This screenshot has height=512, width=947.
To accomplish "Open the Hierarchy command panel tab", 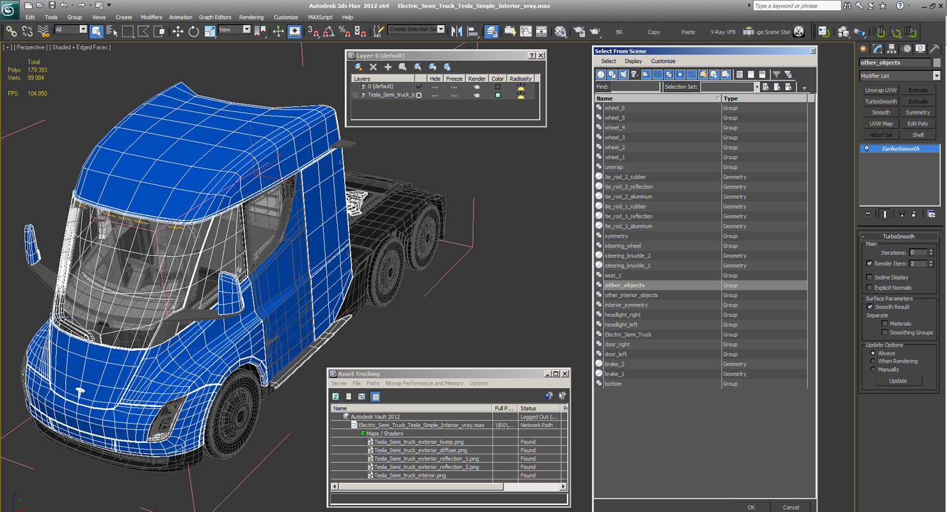I will tap(891, 49).
